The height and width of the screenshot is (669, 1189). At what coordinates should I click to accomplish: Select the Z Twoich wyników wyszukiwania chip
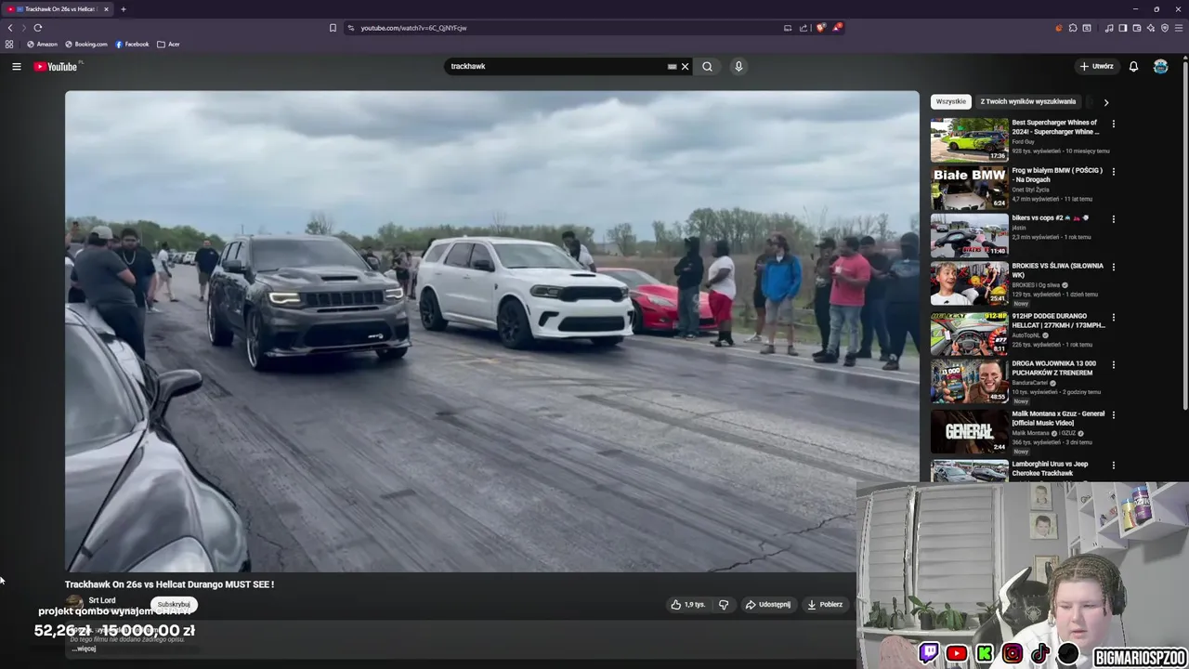point(1027,101)
